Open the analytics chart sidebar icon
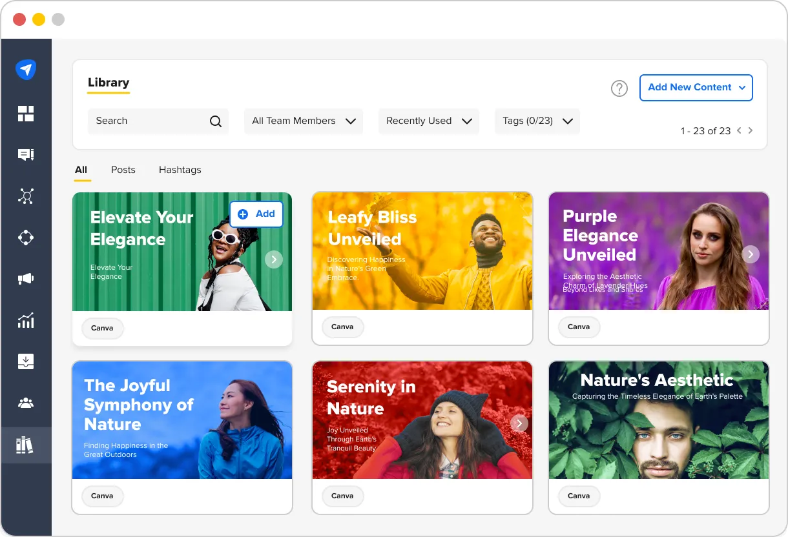The image size is (788, 537). coord(26,320)
